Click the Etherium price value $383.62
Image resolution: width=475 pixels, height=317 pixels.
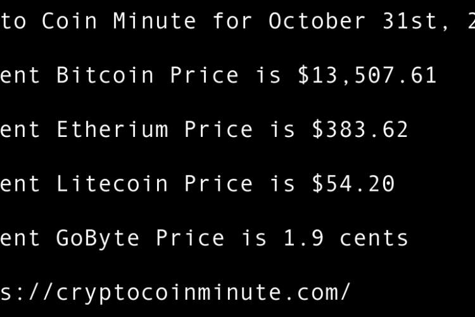click(x=360, y=130)
